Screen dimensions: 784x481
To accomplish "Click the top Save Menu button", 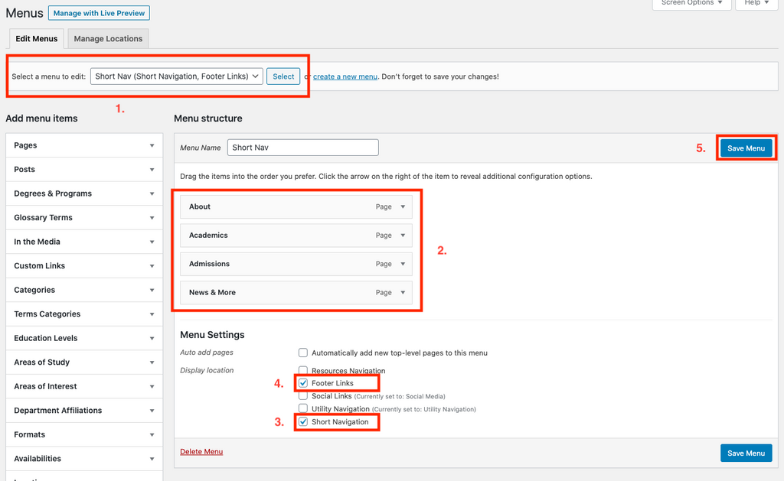I will coord(746,148).
